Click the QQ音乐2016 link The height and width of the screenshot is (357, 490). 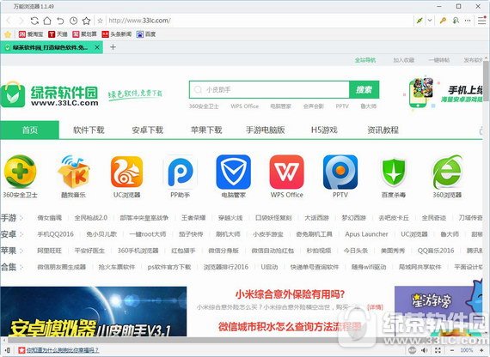(436, 251)
